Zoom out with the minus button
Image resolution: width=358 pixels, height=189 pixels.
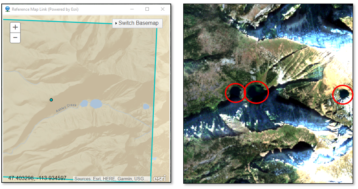(15, 38)
